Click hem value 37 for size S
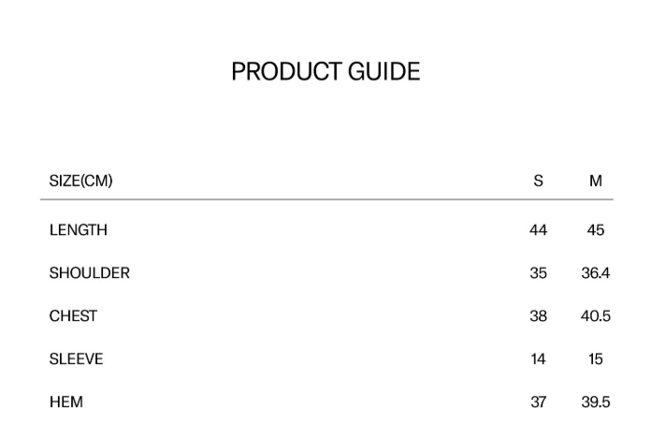Viewport: 651px width, 440px height. [x=538, y=403]
